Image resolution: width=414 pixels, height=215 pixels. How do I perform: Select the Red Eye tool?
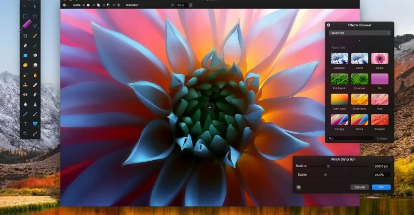tap(25, 94)
